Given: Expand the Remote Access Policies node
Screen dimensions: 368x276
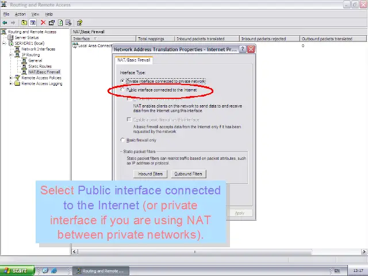Looking at the screenshot, I should tap(11, 78).
